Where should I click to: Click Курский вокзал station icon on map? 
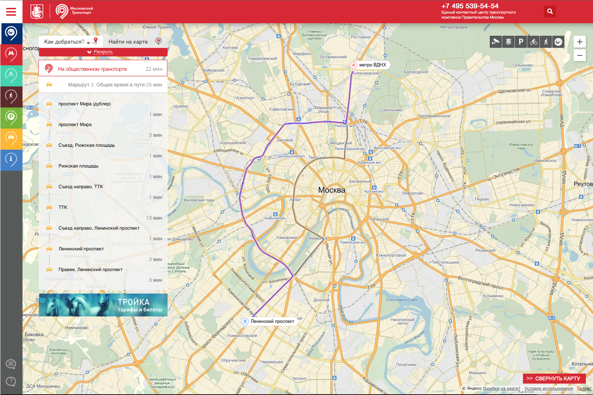(x=374, y=187)
